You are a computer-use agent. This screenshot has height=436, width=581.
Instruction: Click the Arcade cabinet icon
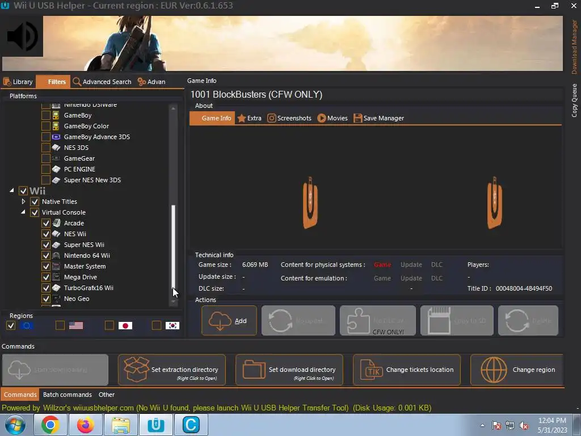56,223
